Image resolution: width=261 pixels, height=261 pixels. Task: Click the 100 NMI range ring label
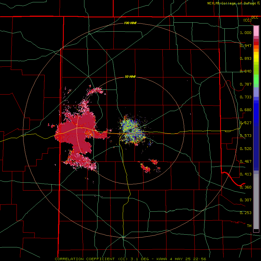(130, 23)
